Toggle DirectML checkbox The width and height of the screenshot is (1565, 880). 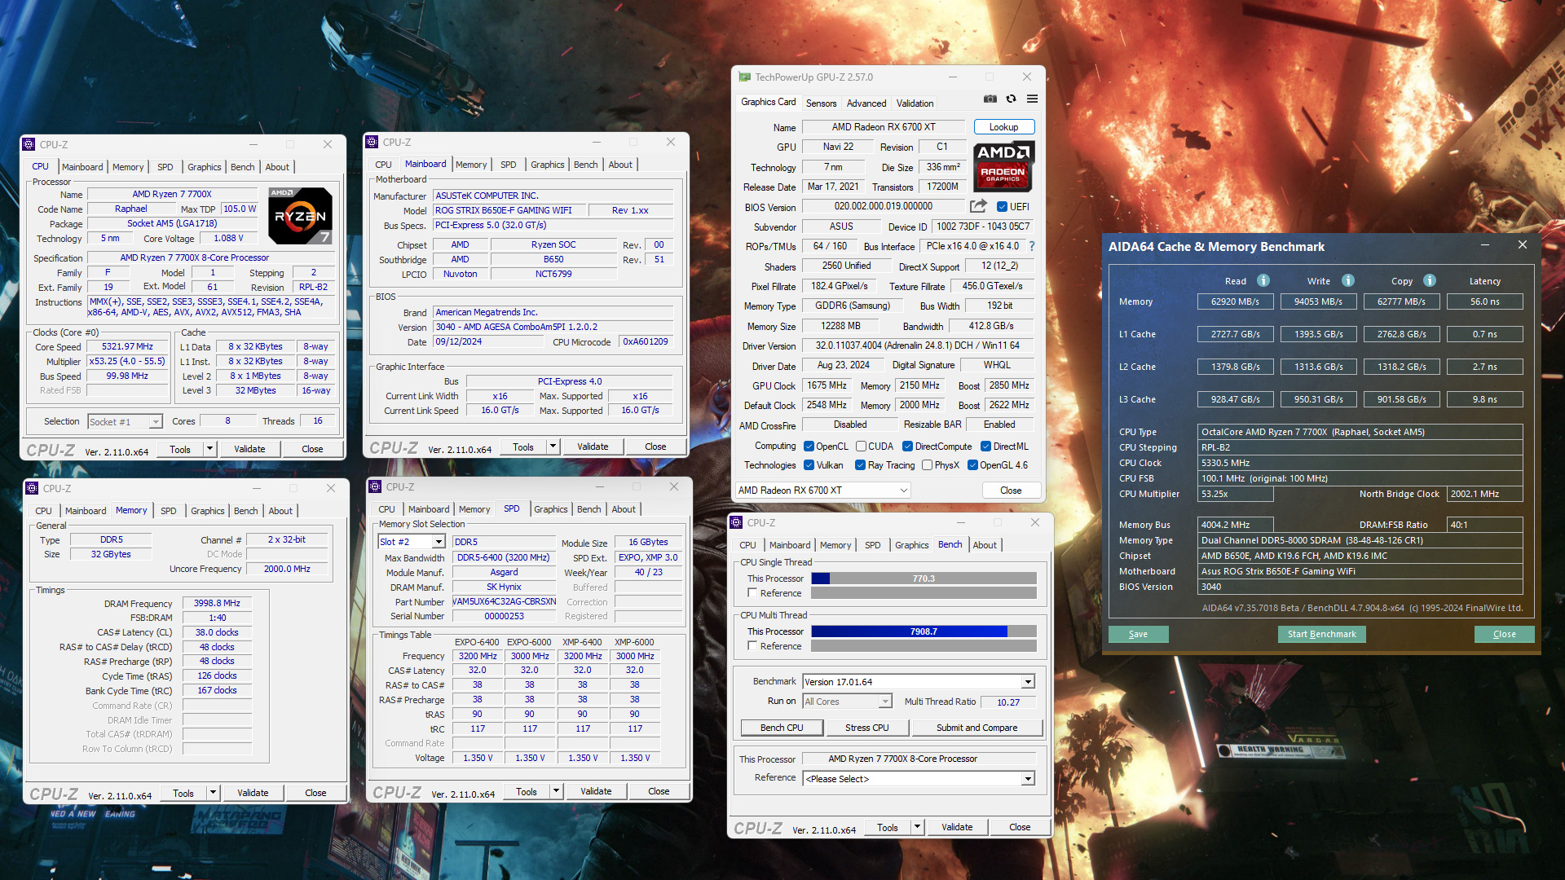point(985,447)
